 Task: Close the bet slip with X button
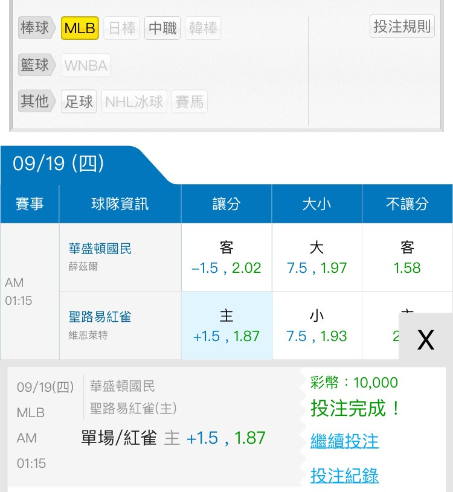[x=426, y=339]
